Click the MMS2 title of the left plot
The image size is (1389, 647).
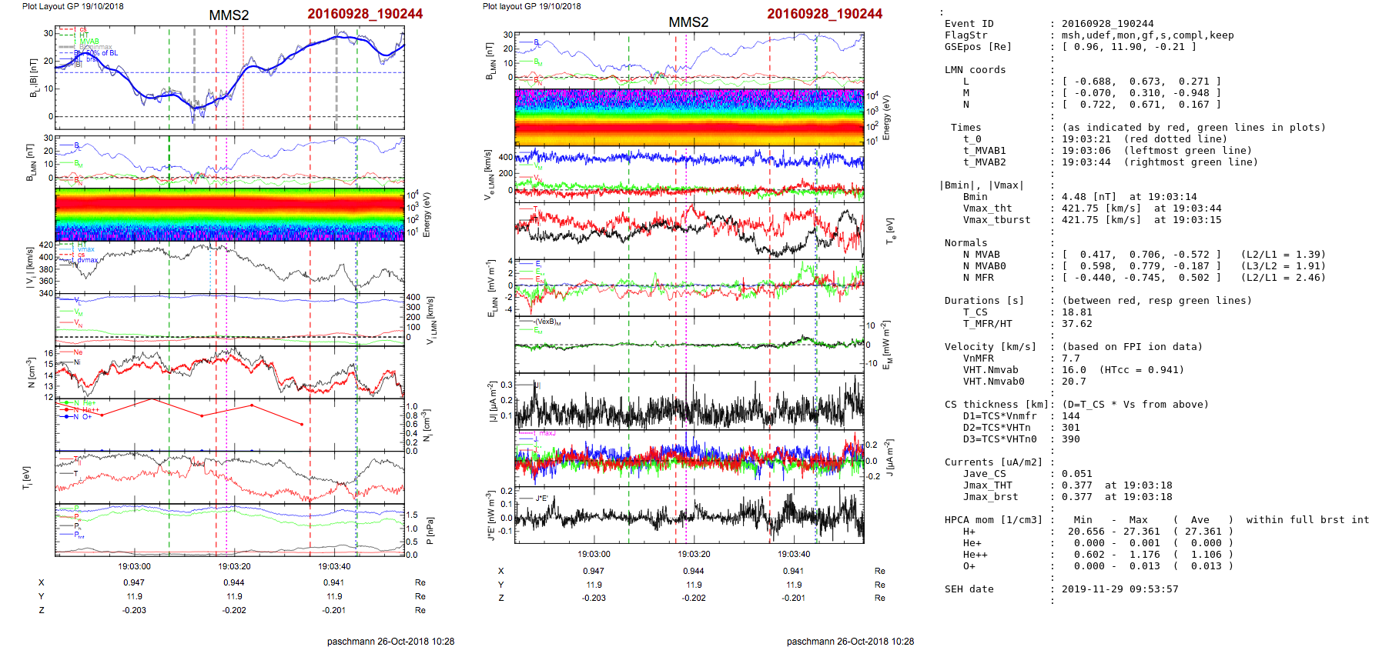[229, 15]
